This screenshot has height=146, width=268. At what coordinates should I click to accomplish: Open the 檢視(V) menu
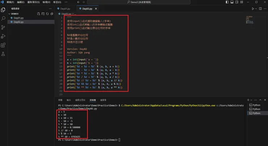pyautogui.click(x=46, y=2)
